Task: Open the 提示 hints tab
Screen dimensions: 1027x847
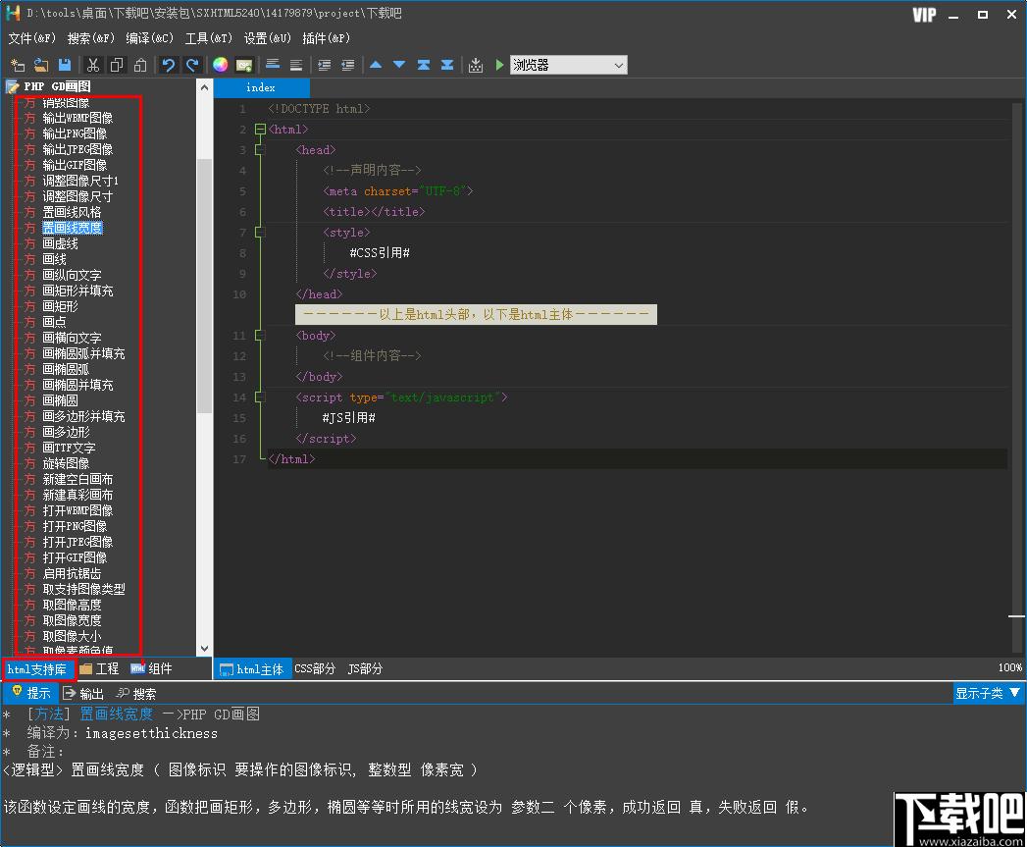Action: click(31, 693)
